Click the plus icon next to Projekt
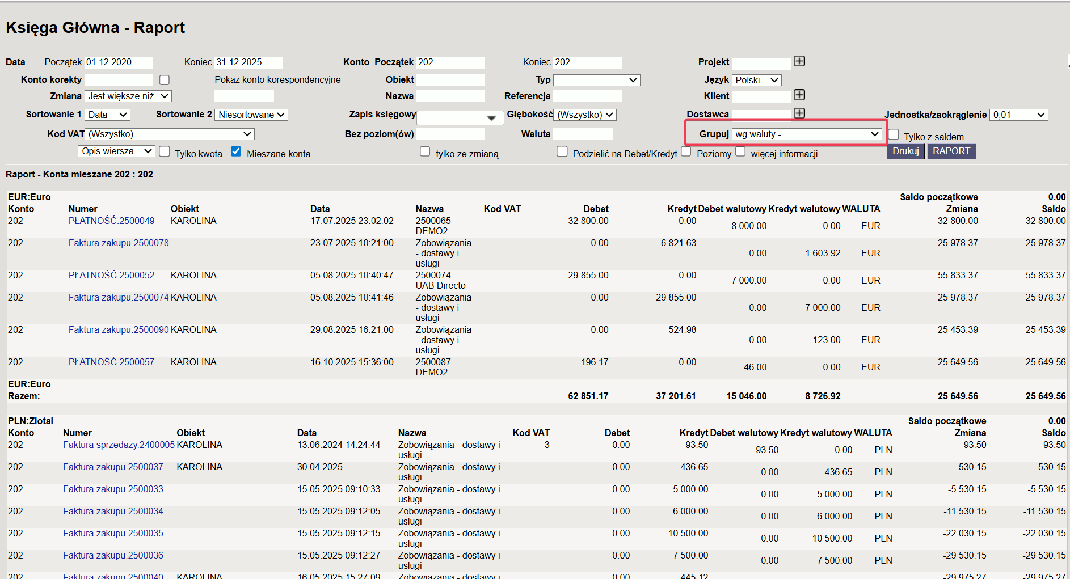Image resolution: width=1070 pixels, height=579 pixels. coord(799,61)
